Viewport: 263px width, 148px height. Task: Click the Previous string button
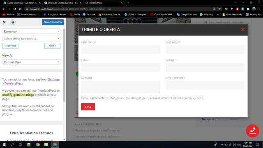(10, 46)
